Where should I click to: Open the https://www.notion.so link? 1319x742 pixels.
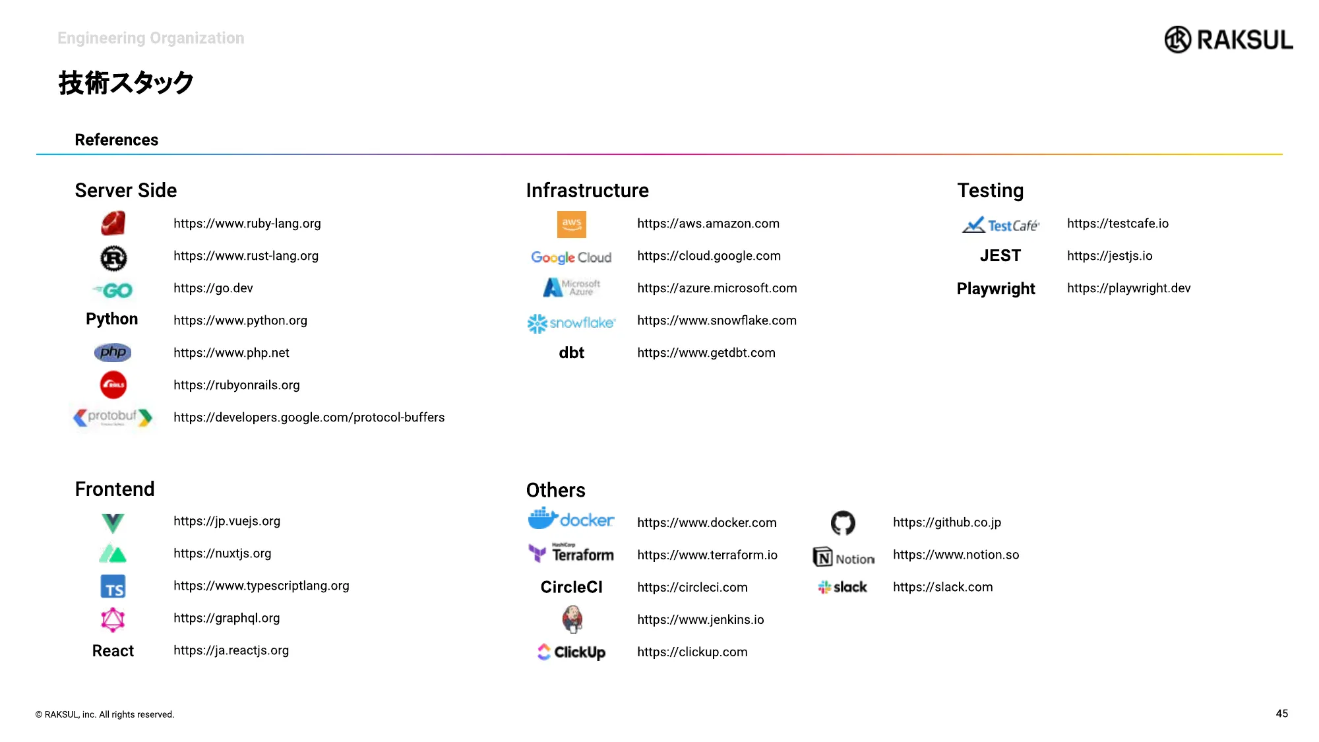point(956,555)
